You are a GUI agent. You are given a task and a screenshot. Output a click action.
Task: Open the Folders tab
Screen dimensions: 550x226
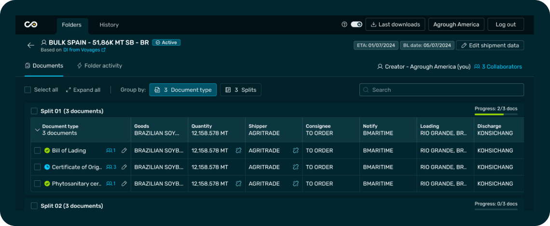click(x=71, y=25)
